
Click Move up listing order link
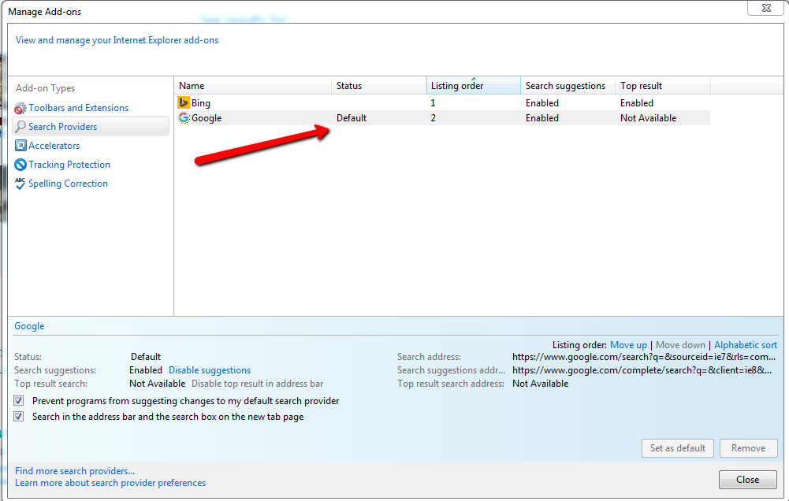628,345
